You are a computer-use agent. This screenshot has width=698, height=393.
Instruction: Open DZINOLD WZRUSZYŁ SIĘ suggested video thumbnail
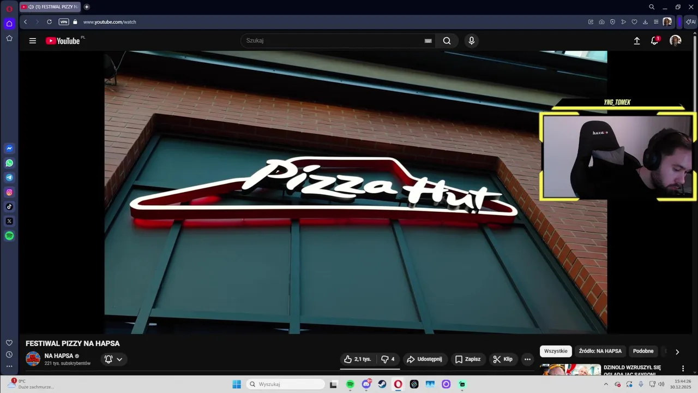pyautogui.click(x=570, y=370)
